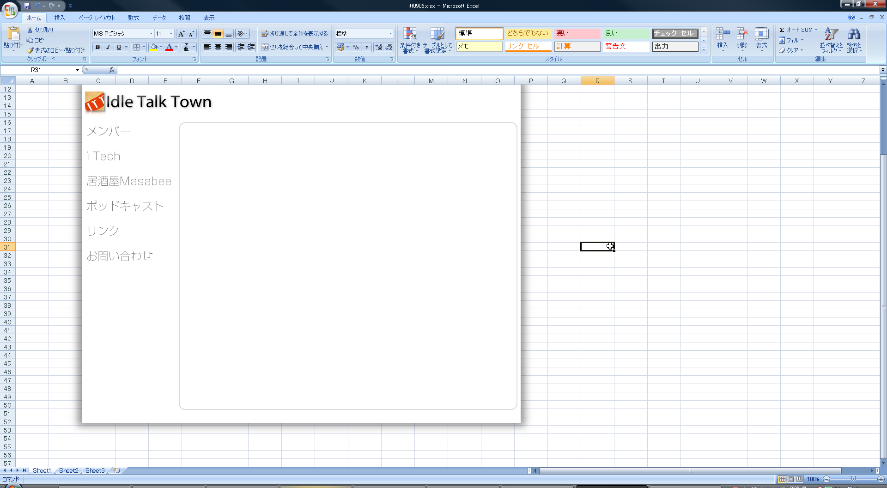Toggle Top Align vertical alignment

click(207, 34)
